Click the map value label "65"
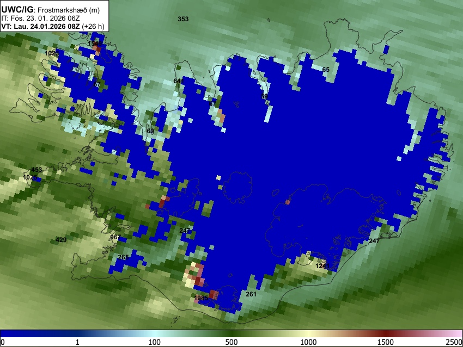 pyautogui.click(x=326, y=70)
